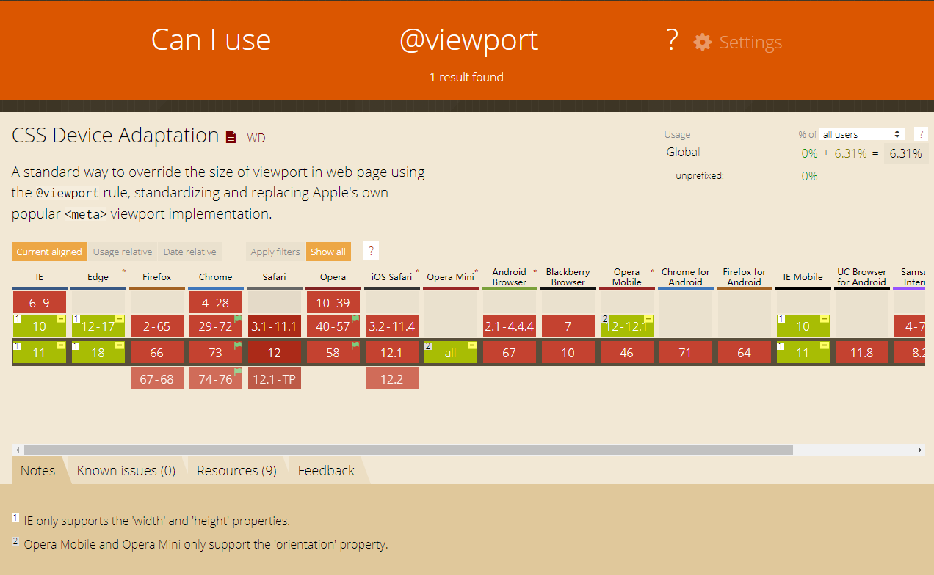Click the UC Browser 11.8 cell

pos(862,353)
